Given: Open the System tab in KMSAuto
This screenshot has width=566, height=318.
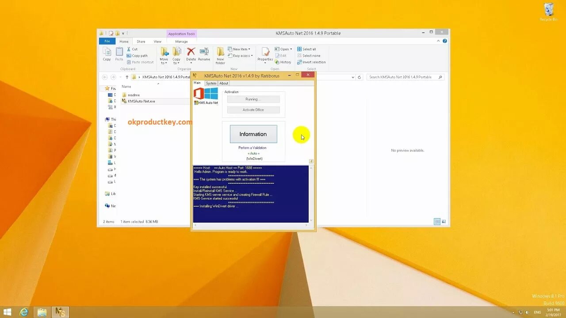Looking at the screenshot, I should 211,83.
